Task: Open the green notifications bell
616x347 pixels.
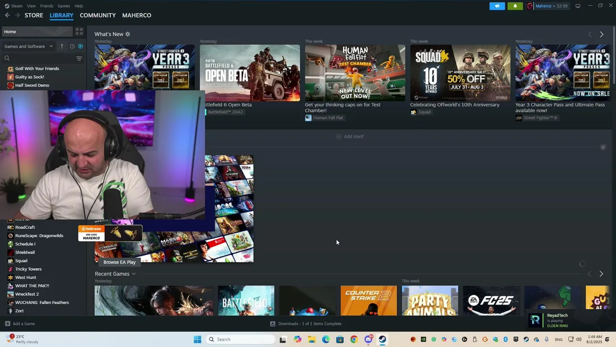Action: click(x=515, y=6)
